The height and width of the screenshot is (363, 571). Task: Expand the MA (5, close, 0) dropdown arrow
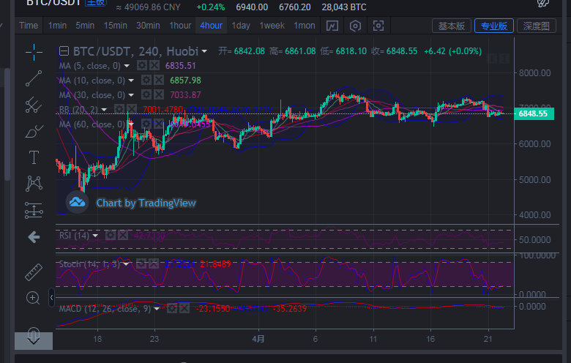(x=127, y=66)
